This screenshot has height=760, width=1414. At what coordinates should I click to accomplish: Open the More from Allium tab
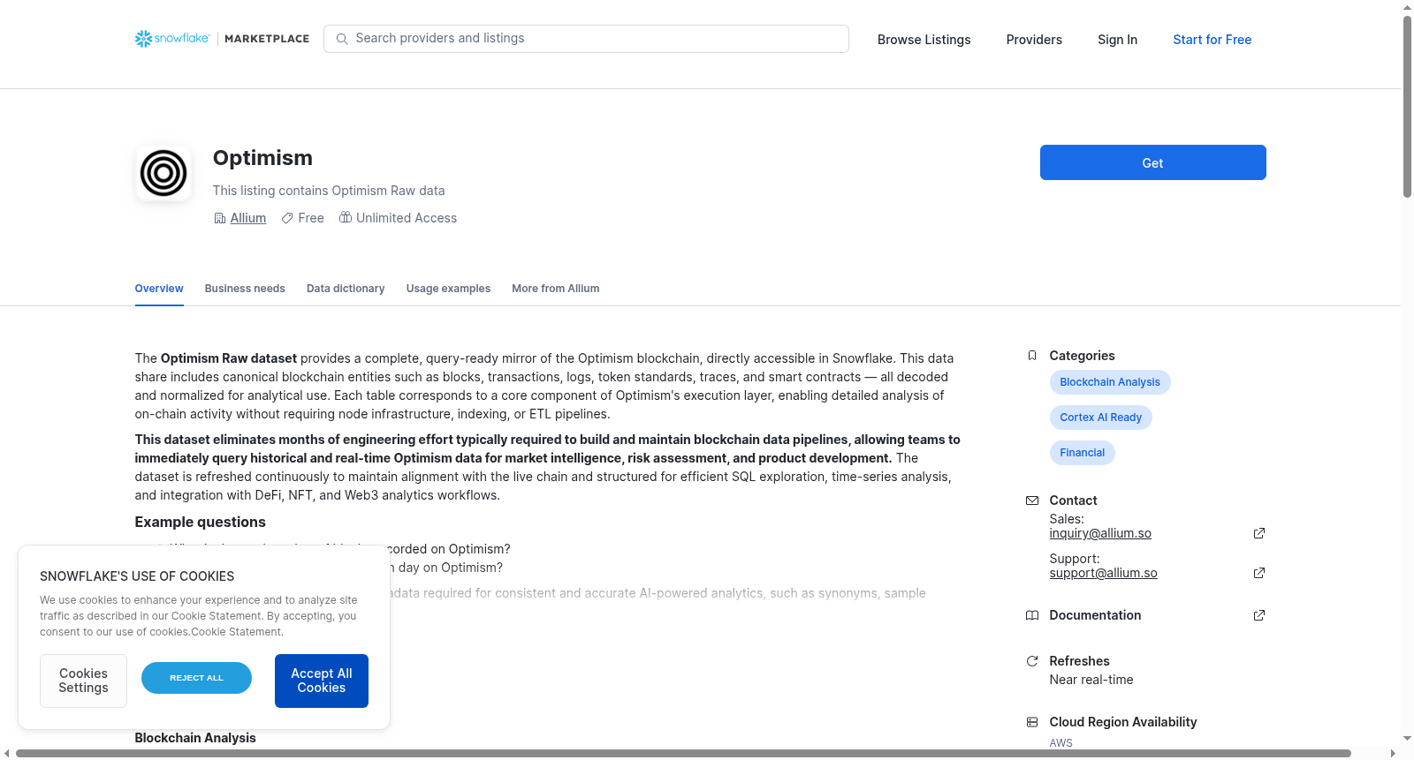pyautogui.click(x=556, y=289)
